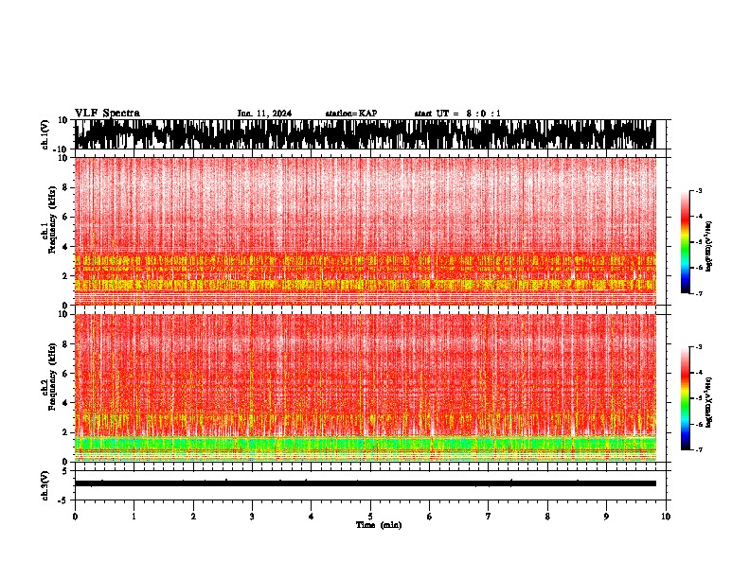Click time axis tick label "8"

[547, 517]
